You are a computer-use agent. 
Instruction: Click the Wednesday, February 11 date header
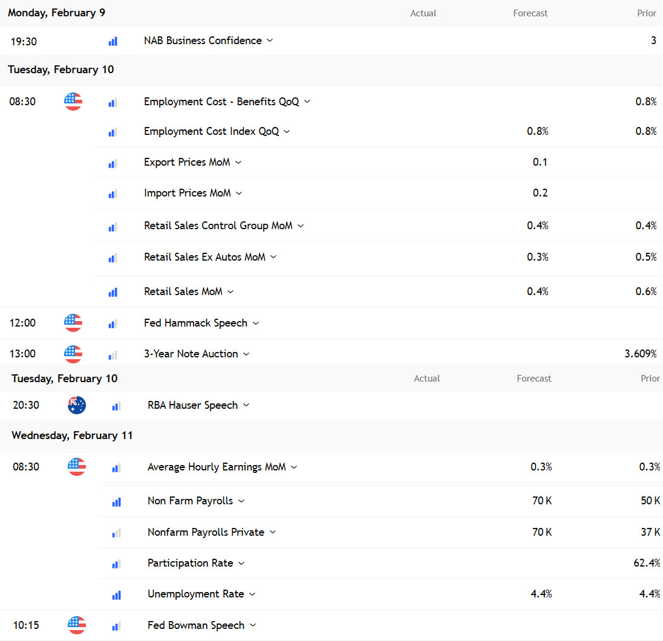(73, 435)
